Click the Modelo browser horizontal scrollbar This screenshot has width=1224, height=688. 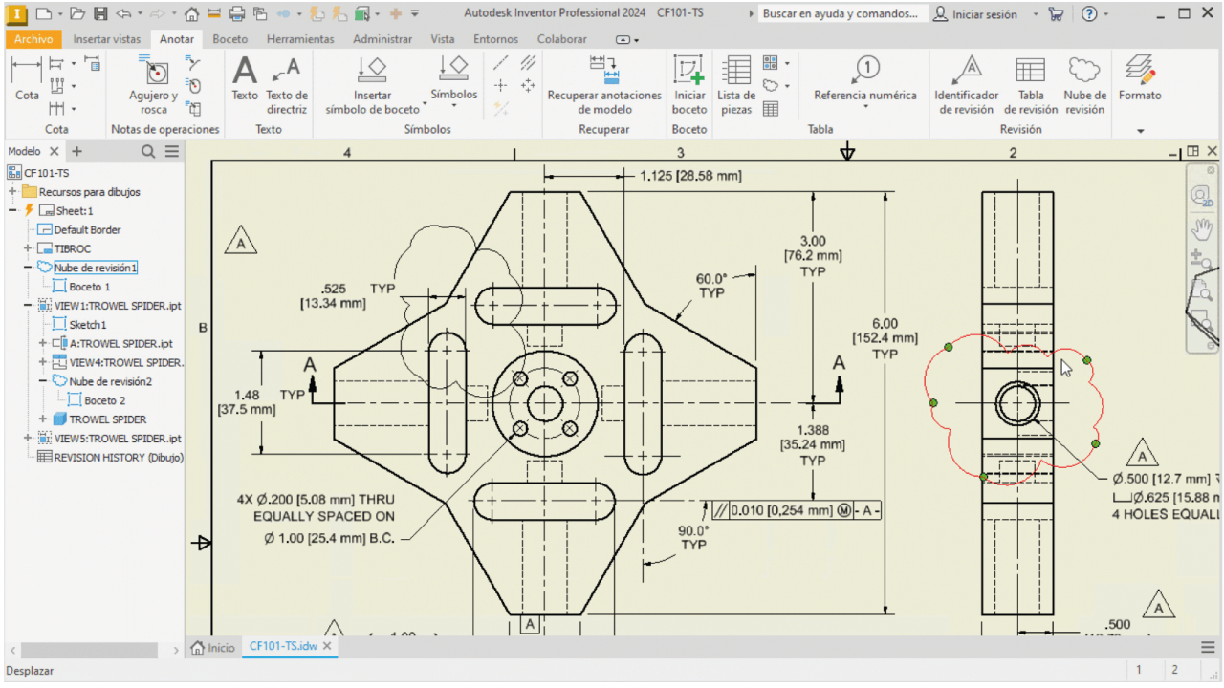(x=90, y=650)
